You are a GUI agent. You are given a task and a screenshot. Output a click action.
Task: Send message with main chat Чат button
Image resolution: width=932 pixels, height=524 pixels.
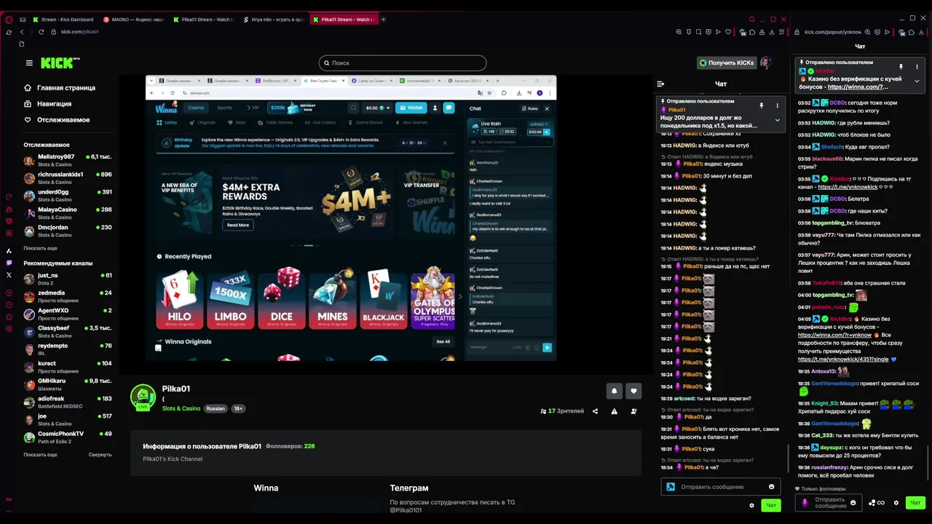point(771,505)
